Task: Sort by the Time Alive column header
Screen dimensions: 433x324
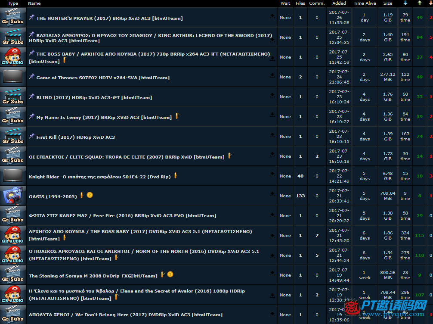Action: 365,3
